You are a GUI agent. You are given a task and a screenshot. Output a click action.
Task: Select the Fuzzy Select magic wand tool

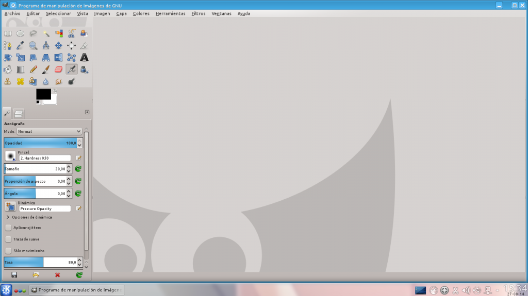[x=46, y=33]
